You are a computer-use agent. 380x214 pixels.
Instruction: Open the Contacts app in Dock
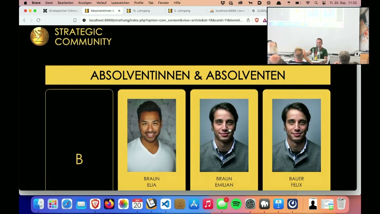(180, 204)
